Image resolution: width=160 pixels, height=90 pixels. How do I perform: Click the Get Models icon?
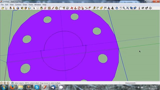pos(22,8)
